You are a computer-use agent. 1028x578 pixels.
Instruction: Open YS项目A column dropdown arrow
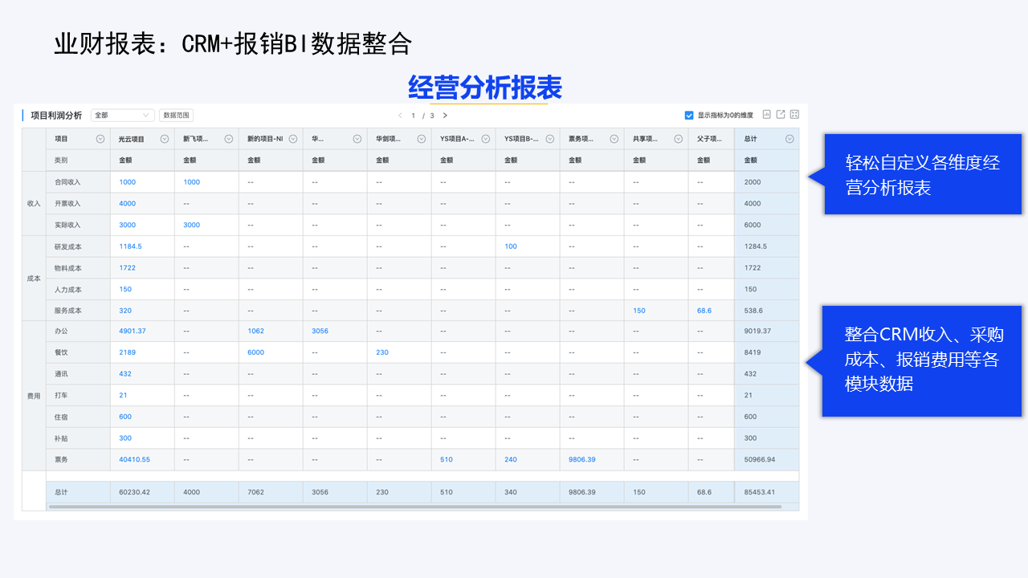(485, 139)
